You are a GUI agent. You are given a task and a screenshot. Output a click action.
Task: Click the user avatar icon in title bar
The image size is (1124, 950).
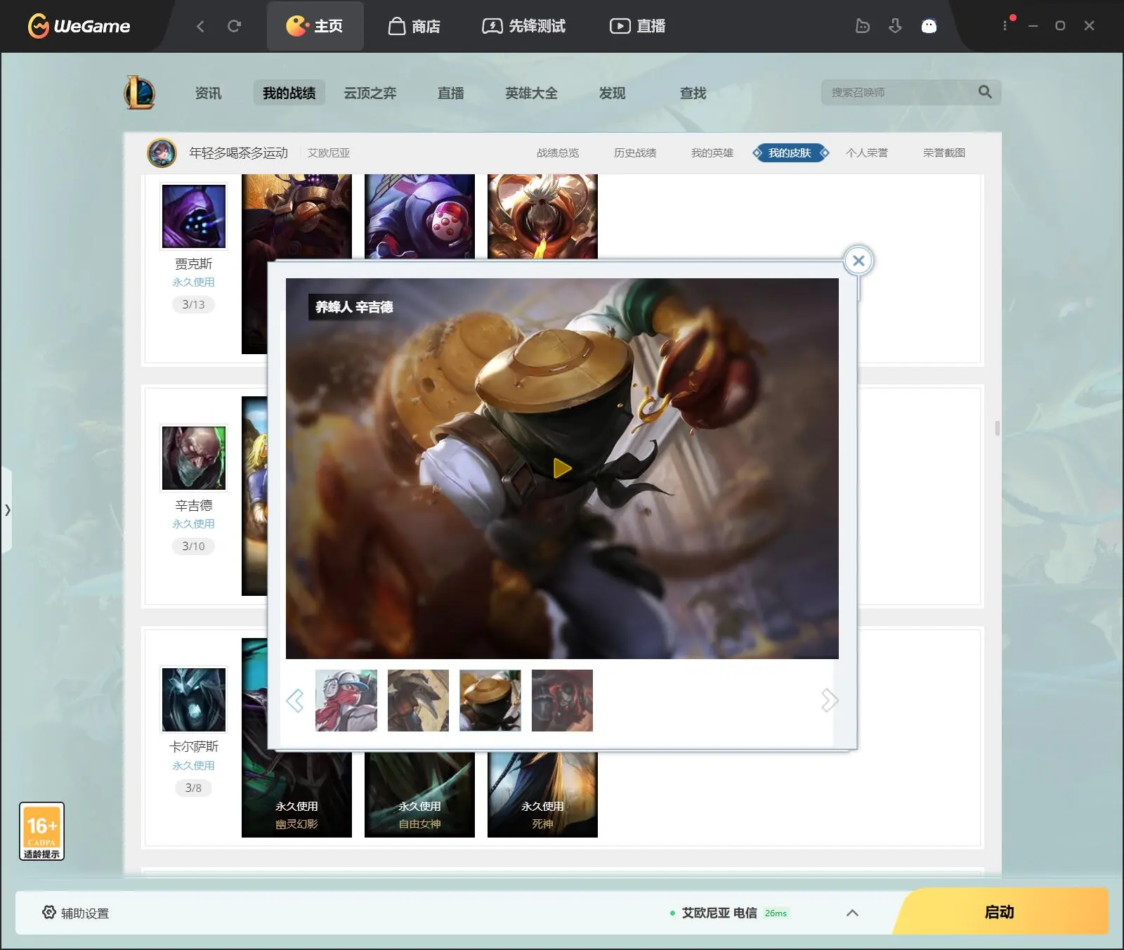point(929,26)
